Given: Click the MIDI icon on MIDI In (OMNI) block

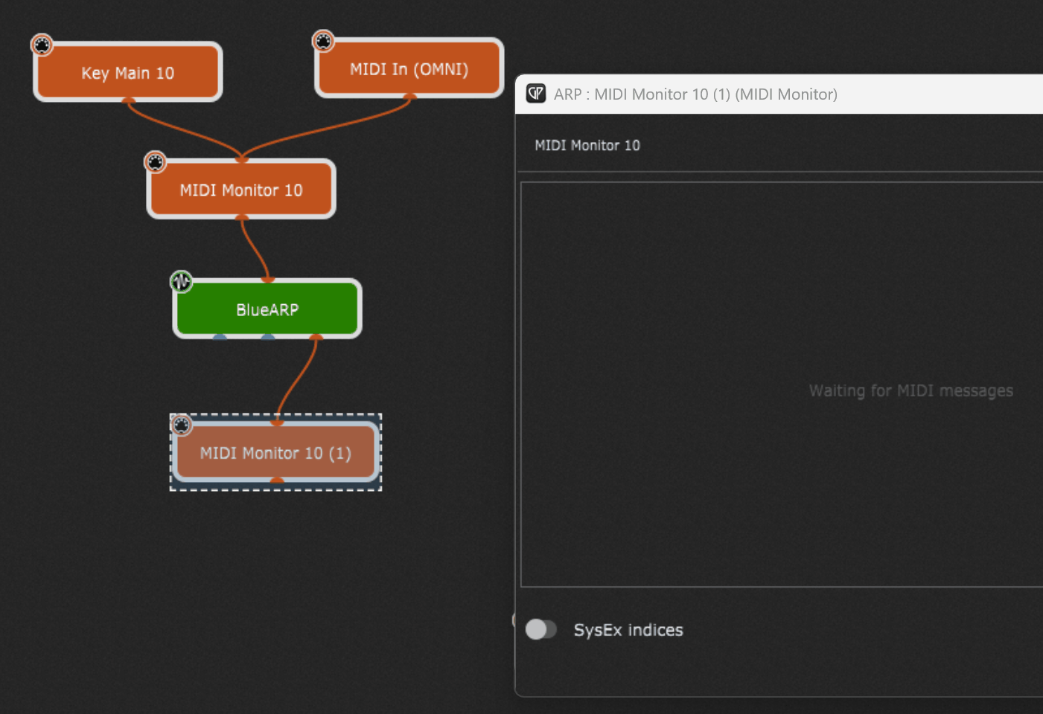Looking at the screenshot, I should click(x=323, y=41).
